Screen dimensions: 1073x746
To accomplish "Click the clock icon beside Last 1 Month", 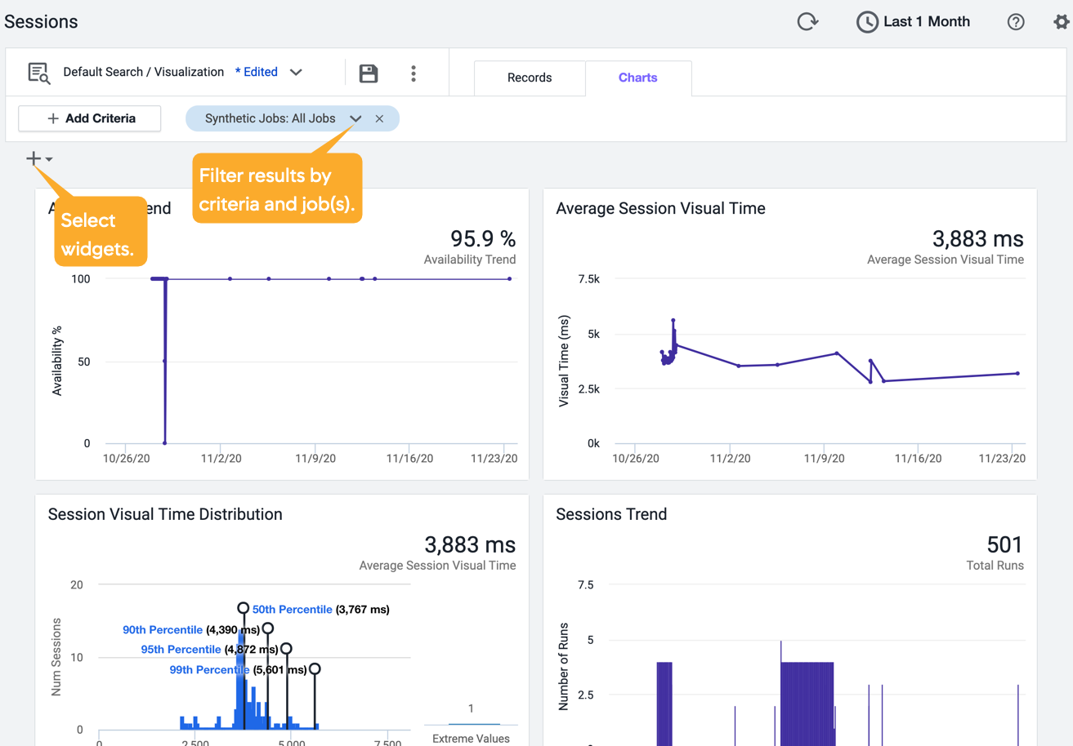I will 867,22.
